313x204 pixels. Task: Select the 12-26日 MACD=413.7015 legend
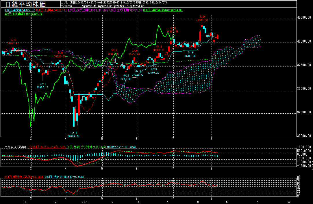coord(47,147)
